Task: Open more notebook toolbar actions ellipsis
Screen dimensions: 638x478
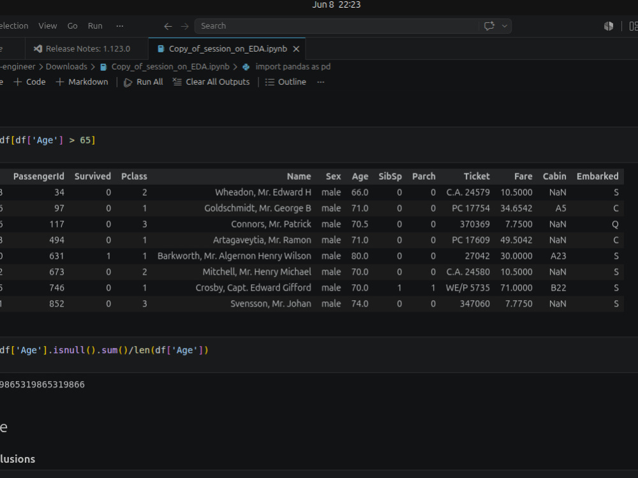Action: (321, 82)
